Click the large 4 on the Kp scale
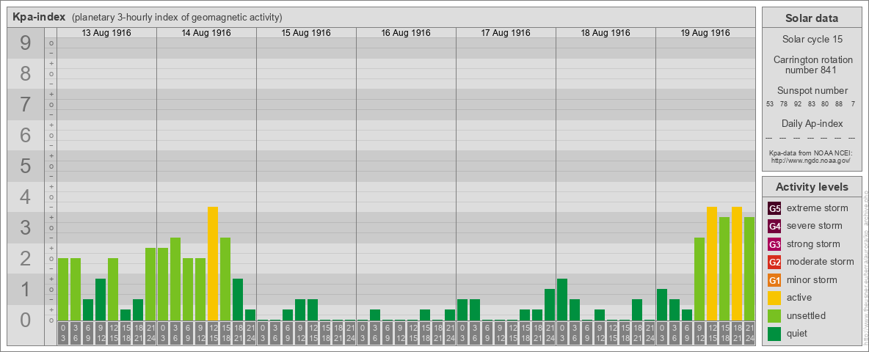This screenshot has height=352, width=869. point(26,197)
